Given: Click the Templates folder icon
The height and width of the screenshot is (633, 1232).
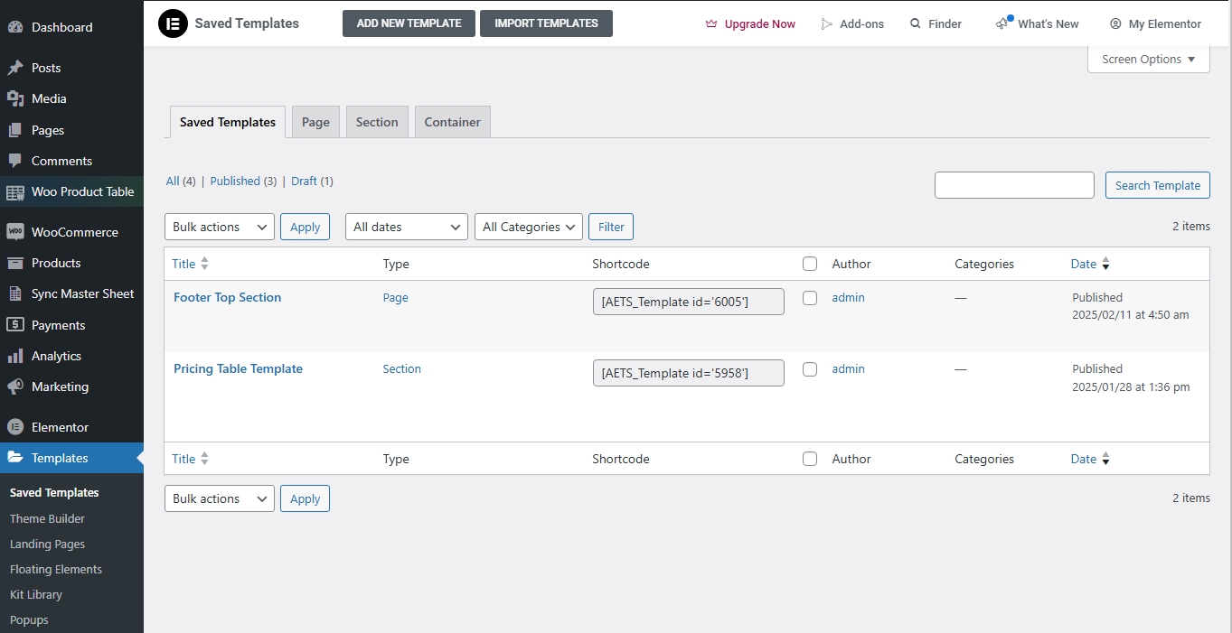Looking at the screenshot, I should 14,458.
